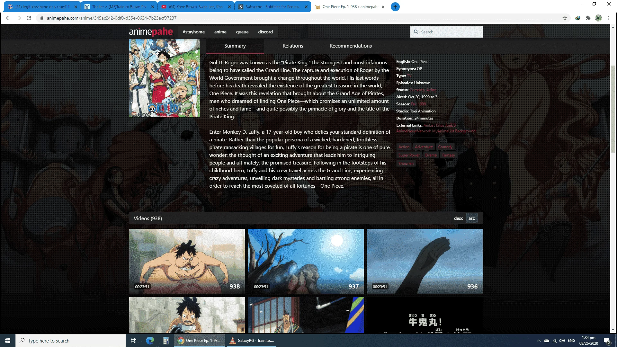Click the animepahe site logo
The height and width of the screenshot is (347, 617).
[x=151, y=31]
